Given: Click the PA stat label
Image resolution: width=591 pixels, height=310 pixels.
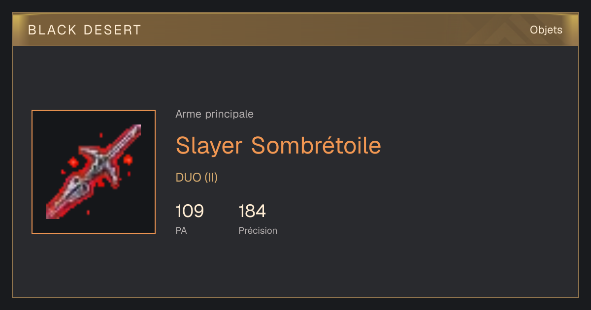Looking at the screenshot, I should [181, 230].
